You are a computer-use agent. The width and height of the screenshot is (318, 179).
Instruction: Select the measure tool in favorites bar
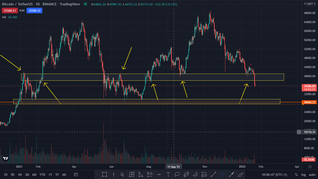coord(131,174)
